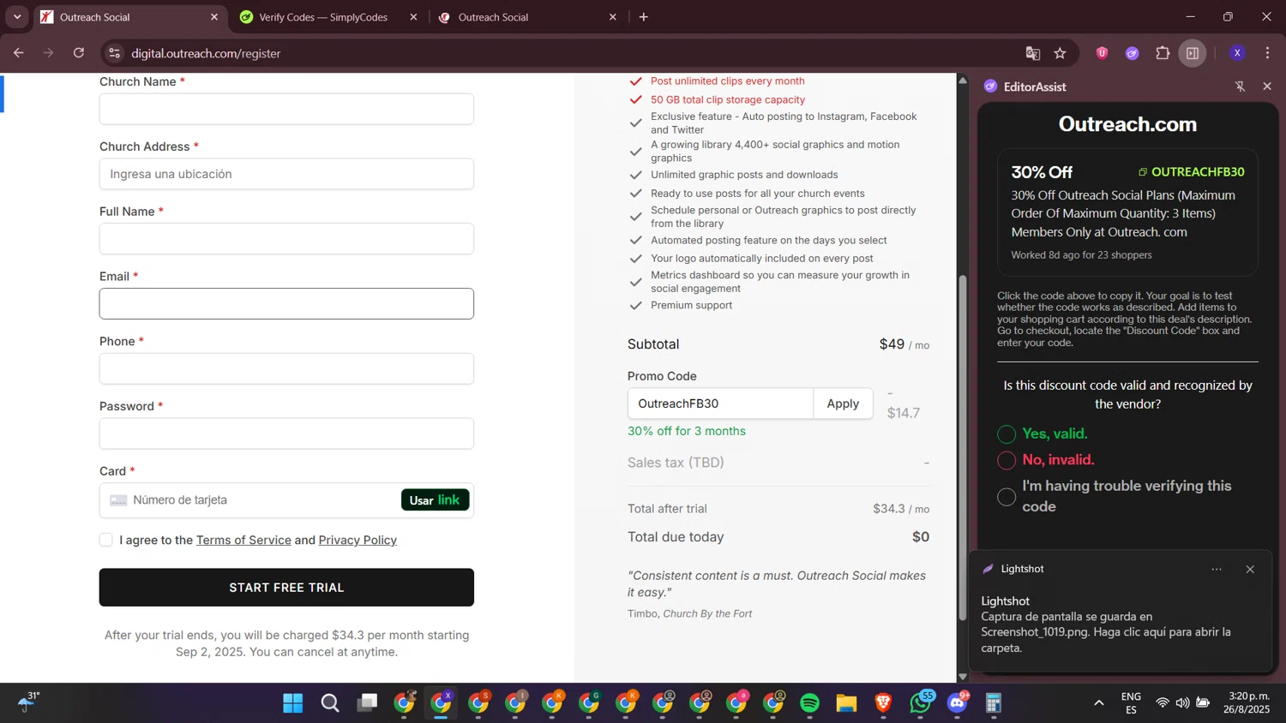Open the extensions puzzle icon
Viewport: 1286px width, 723px height.
coord(1163,53)
